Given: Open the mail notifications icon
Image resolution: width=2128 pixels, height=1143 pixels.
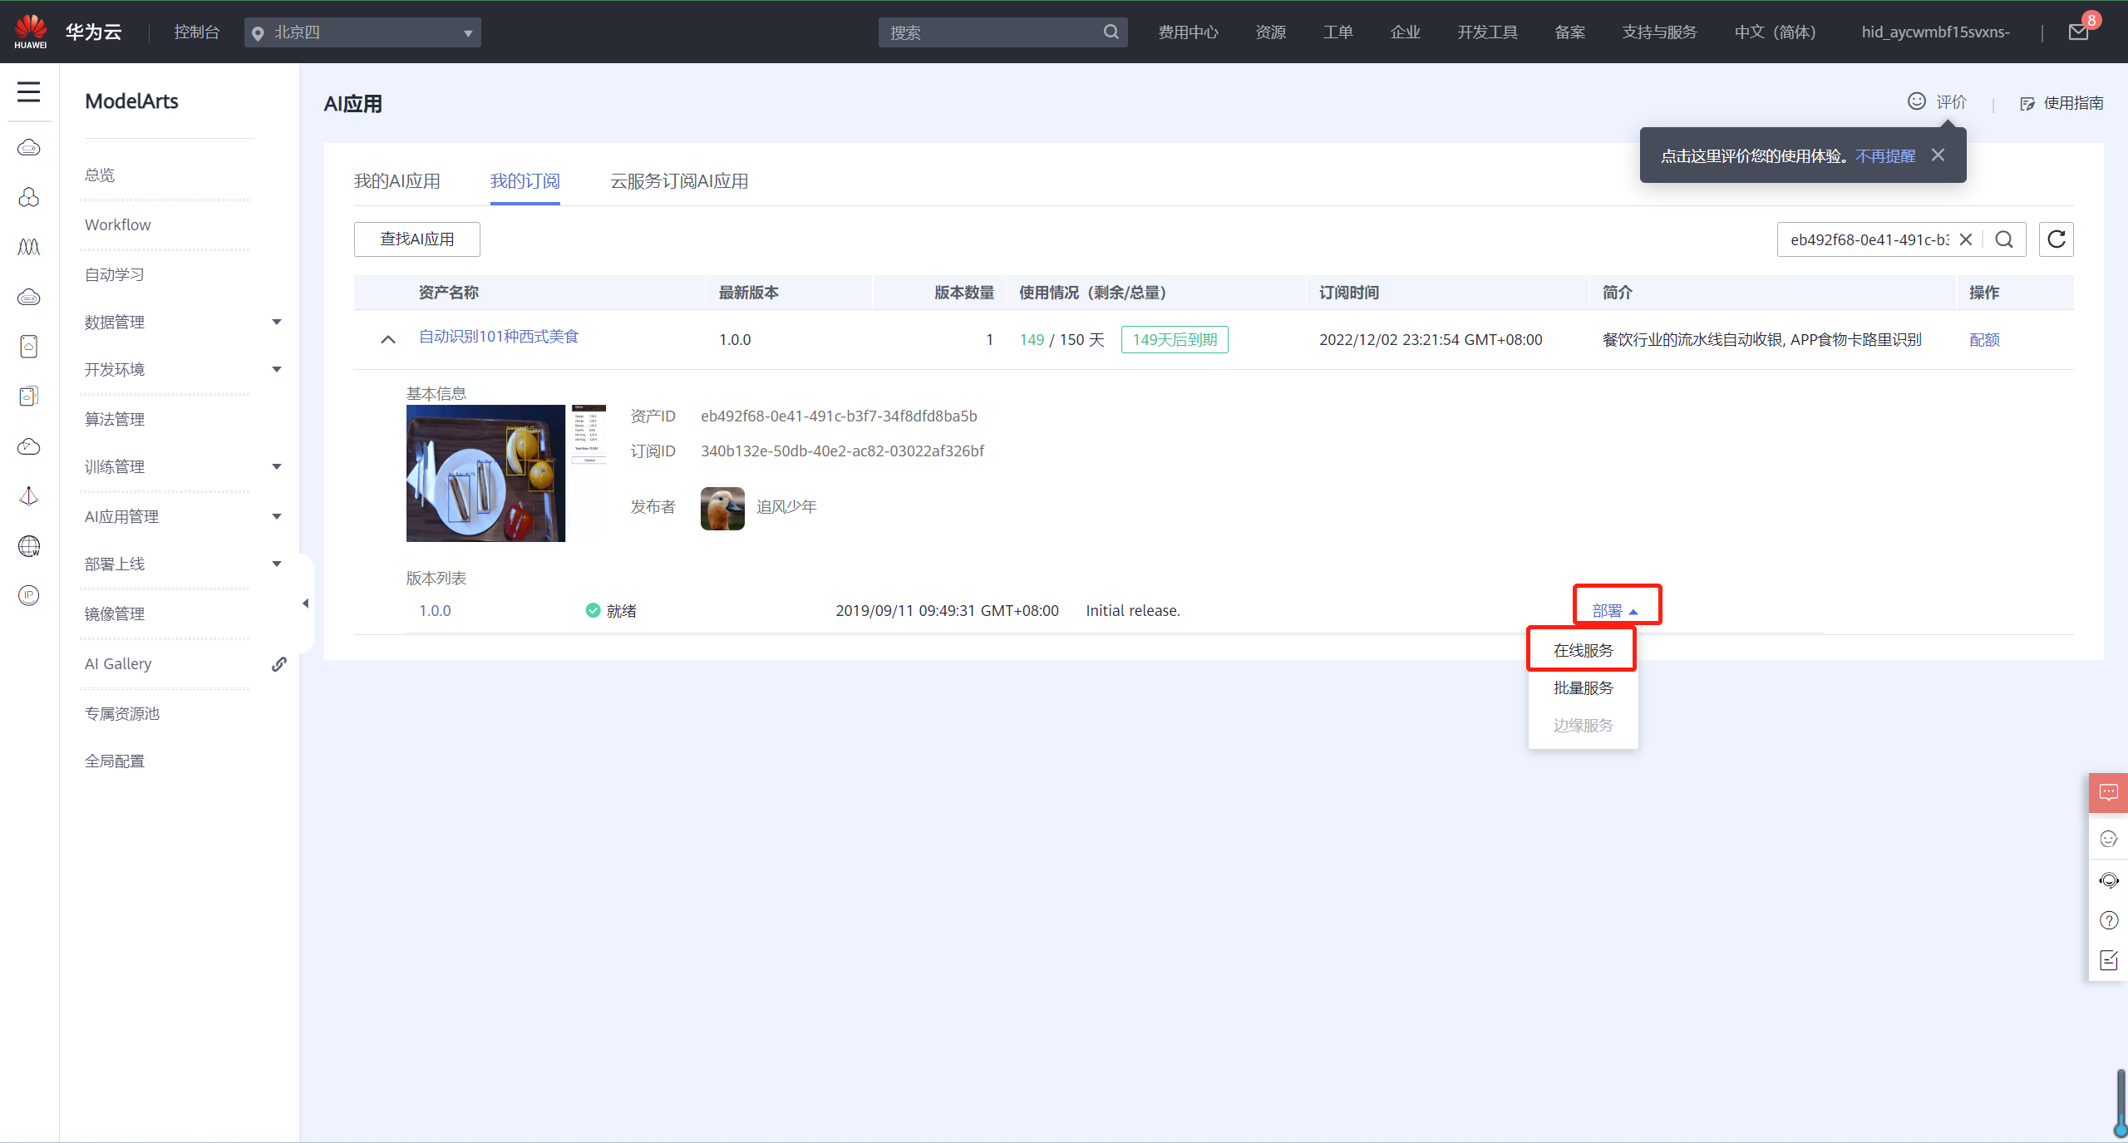Looking at the screenshot, I should pos(2078,32).
